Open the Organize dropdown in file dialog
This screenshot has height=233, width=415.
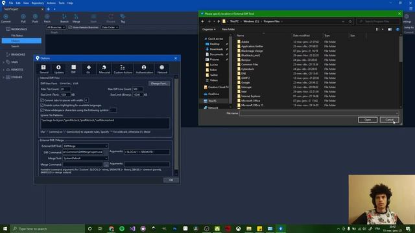point(209,29)
